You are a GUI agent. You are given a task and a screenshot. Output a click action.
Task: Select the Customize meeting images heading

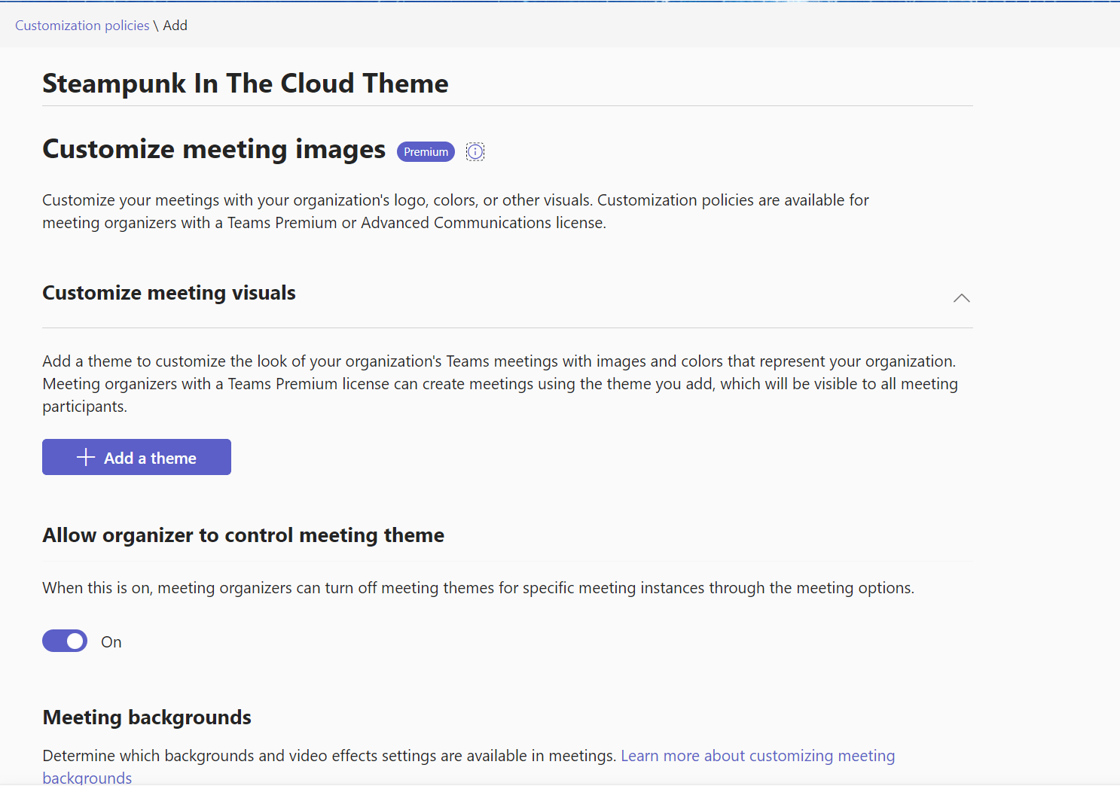click(214, 149)
